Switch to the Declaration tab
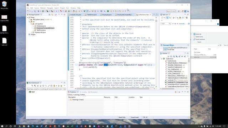228x128 pixels. (93, 92)
